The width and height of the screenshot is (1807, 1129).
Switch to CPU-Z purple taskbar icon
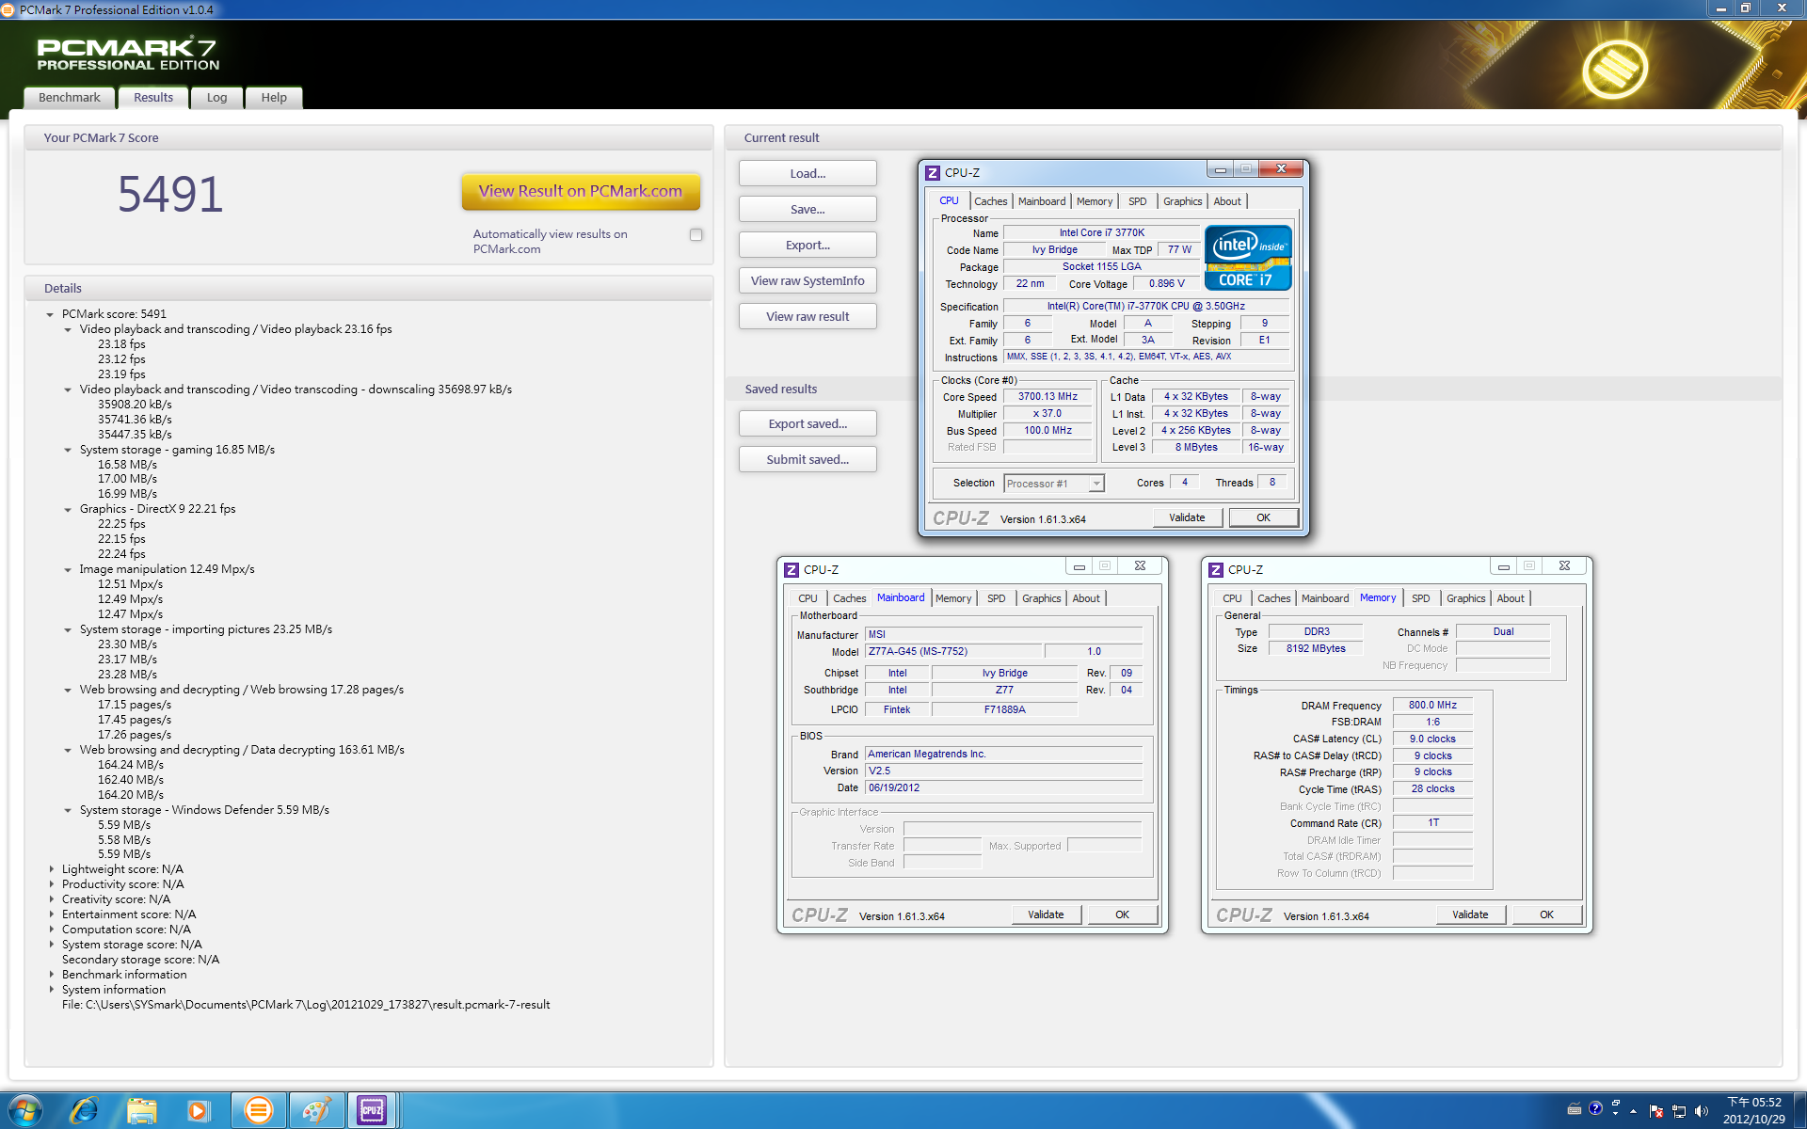coord(372,1110)
